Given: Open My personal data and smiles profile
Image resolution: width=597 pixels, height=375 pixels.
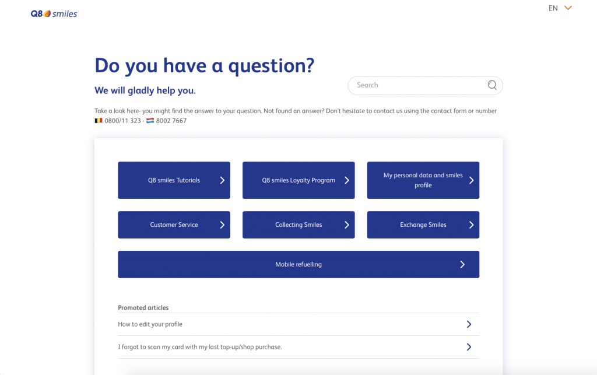Looking at the screenshot, I should [423, 180].
